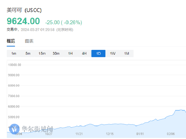Click the 美可可 (USCC) title
The height and width of the screenshot is (139, 186).
(24, 10)
